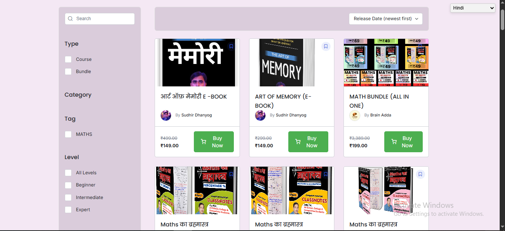Bookmark the आर्ट ऑफ़ मेमोरी E-BOOK card
The image size is (505, 231).
231,46
